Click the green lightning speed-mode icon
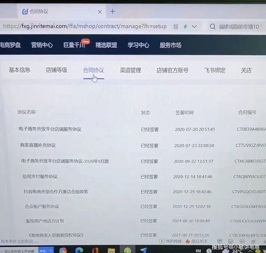Screen dimensions: 266x253 click(186, 27)
